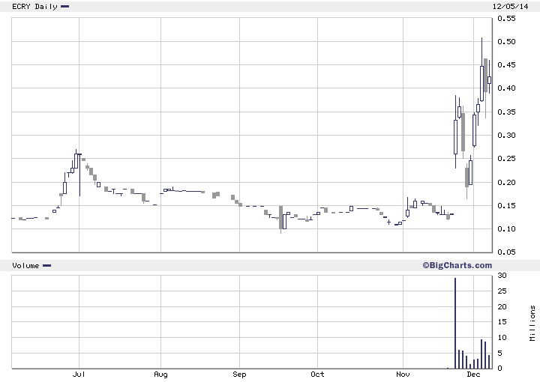Viewport: 540px width, 382px height.
Task: Click the 0.10 price axis label
Action: coord(506,229)
